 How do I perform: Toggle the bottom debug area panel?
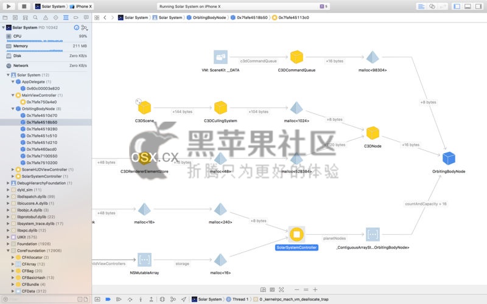(x=468, y=6)
